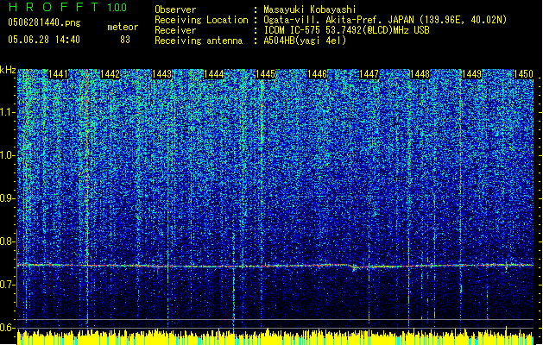Click the 1450 time marker
The height and width of the screenshot is (345, 543).
523,74
